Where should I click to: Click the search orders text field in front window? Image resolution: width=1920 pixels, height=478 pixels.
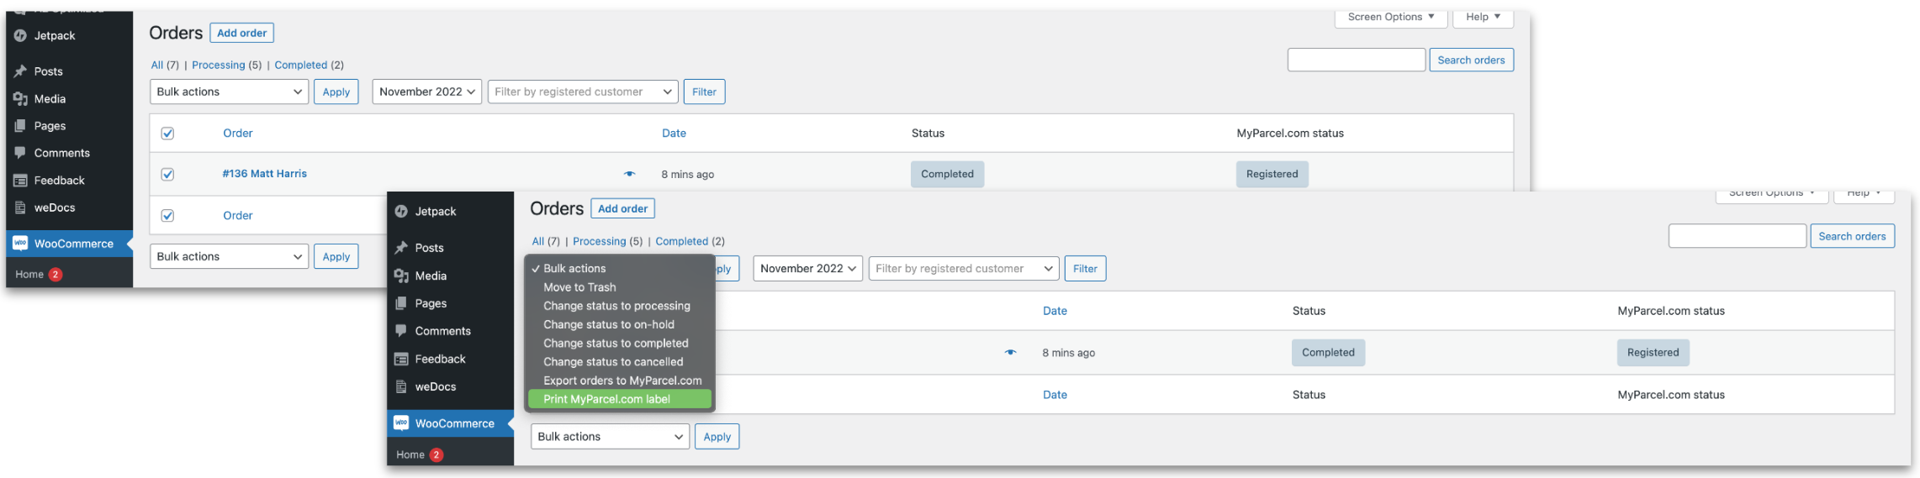click(x=1737, y=236)
